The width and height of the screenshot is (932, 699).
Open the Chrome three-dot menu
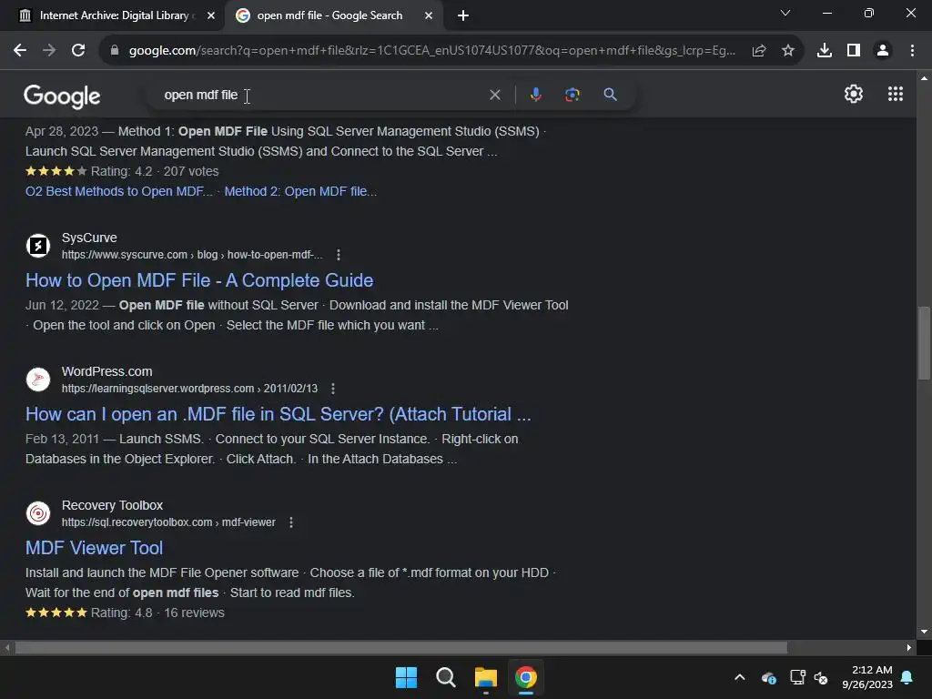click(912, 51)
